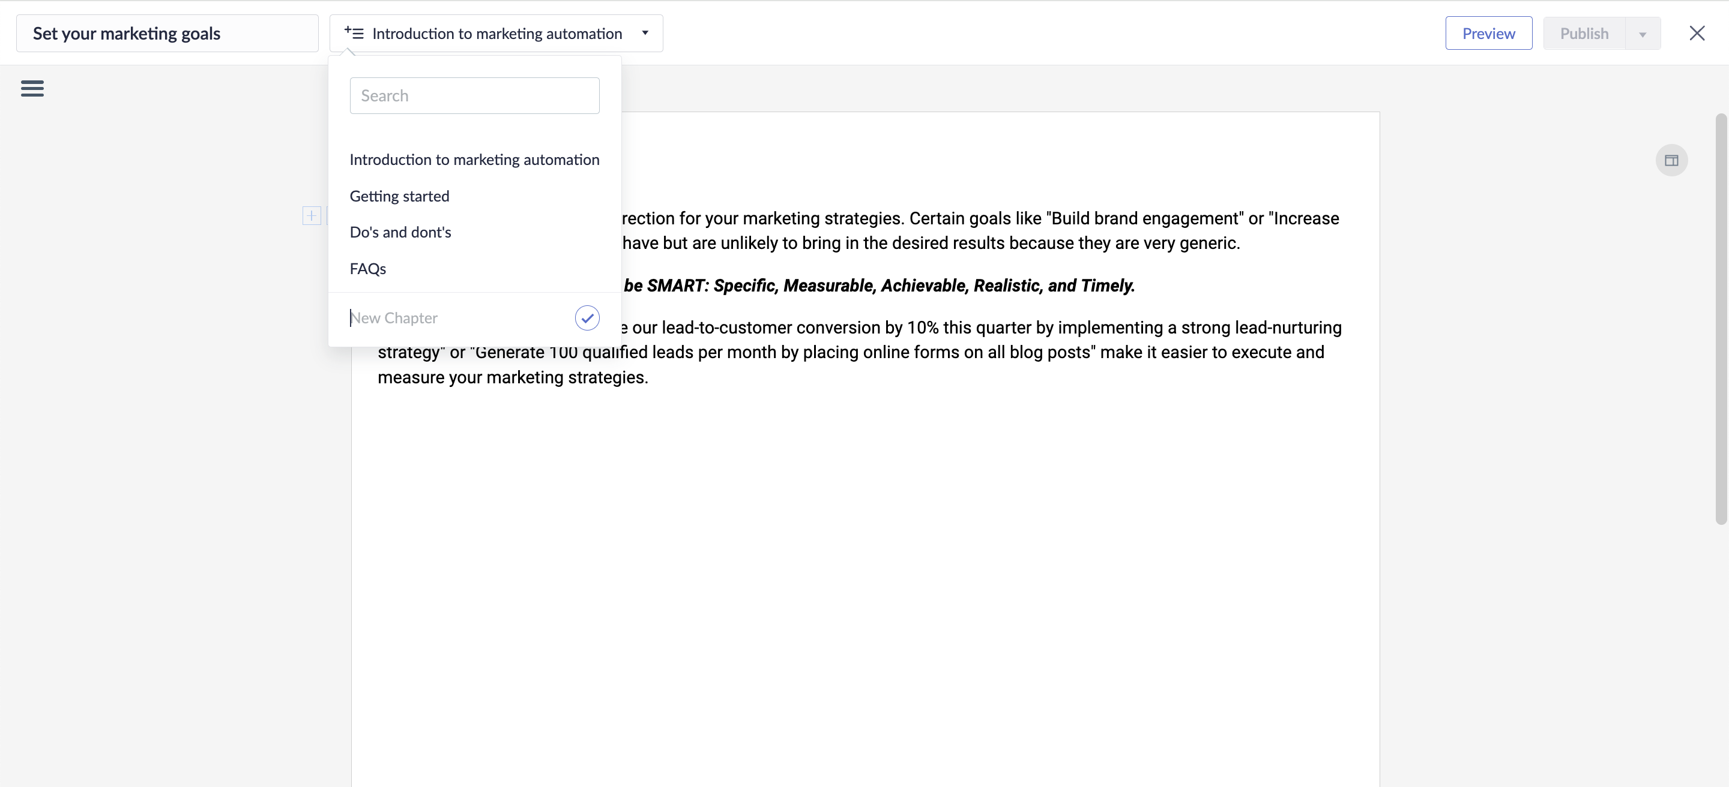Image resolution: width=1729 pixels, height=787 pixels.
Task: Click the Preview button
Action: pos(1488,34)
